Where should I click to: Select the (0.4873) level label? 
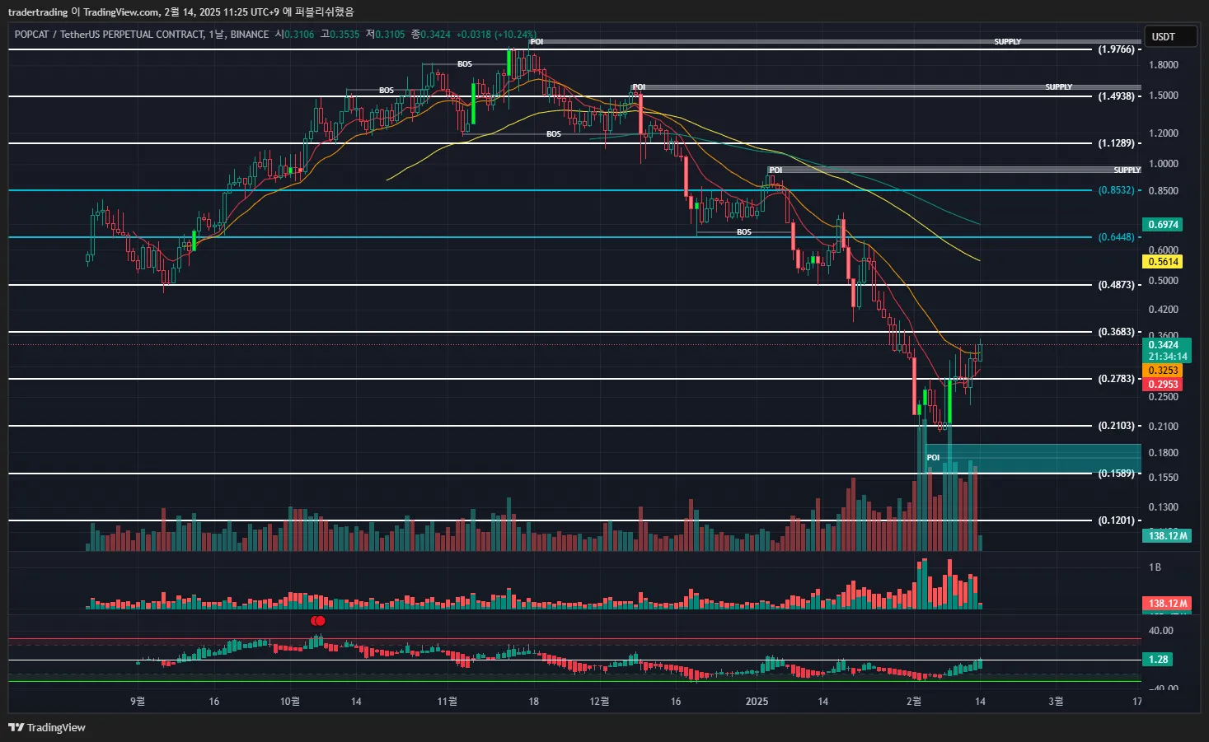tap(1116, 285)
